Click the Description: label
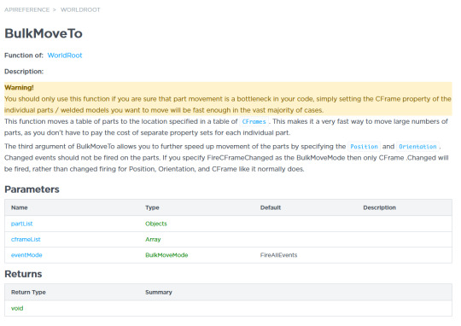Screen dimensions: 461x326 [x=24, y=72]
